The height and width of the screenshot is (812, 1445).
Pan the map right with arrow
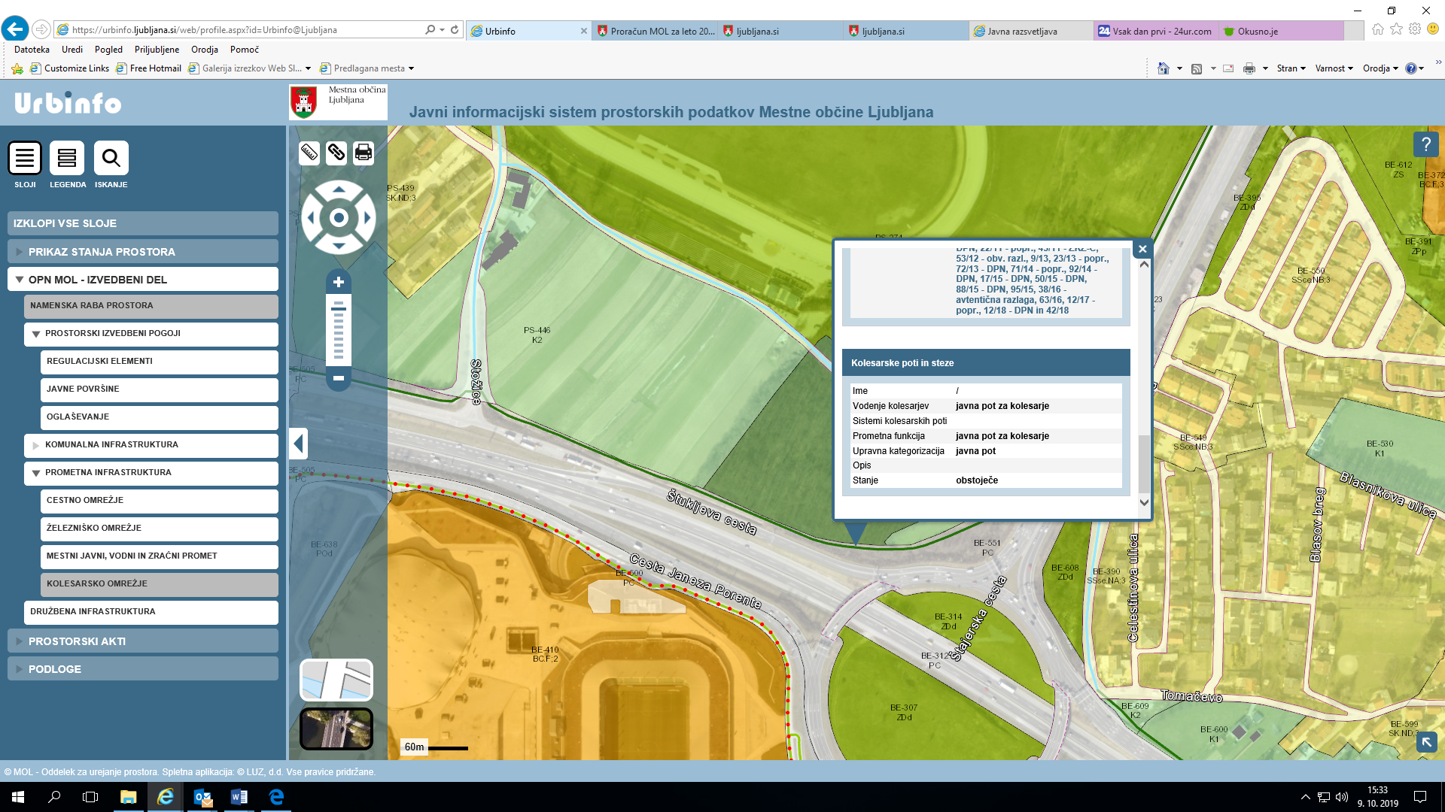tap(367, 218)
